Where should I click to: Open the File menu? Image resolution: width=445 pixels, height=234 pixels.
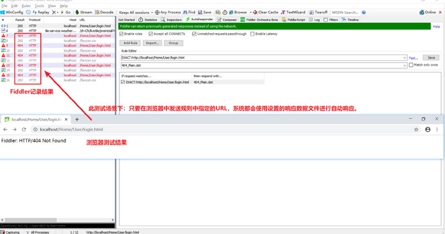pyautogui.click(x=4, y=6)
